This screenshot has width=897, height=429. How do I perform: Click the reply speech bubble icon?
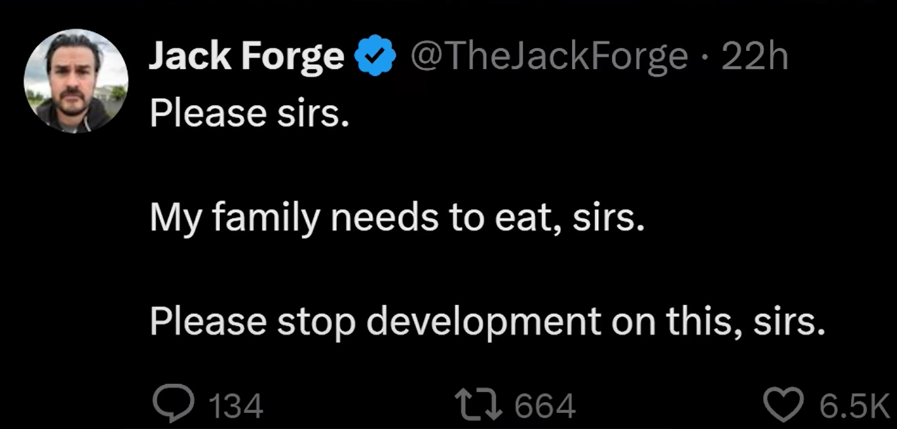[x=173, y=405]
